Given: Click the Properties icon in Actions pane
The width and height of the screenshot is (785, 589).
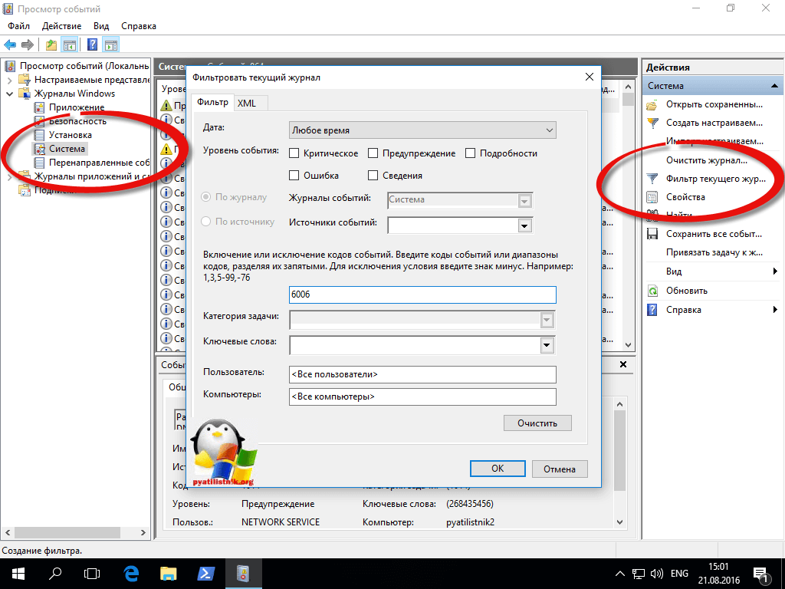Looking at the screenshot, I should click(652, 197).
